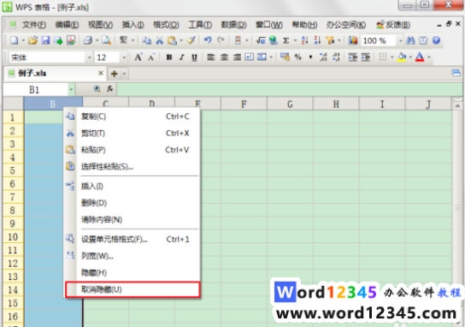Image resolution: width=465 pixels, height=327 pixels.
Task: Expand the Name Box dropdown arrow
Action: click(x=71, y=89)
